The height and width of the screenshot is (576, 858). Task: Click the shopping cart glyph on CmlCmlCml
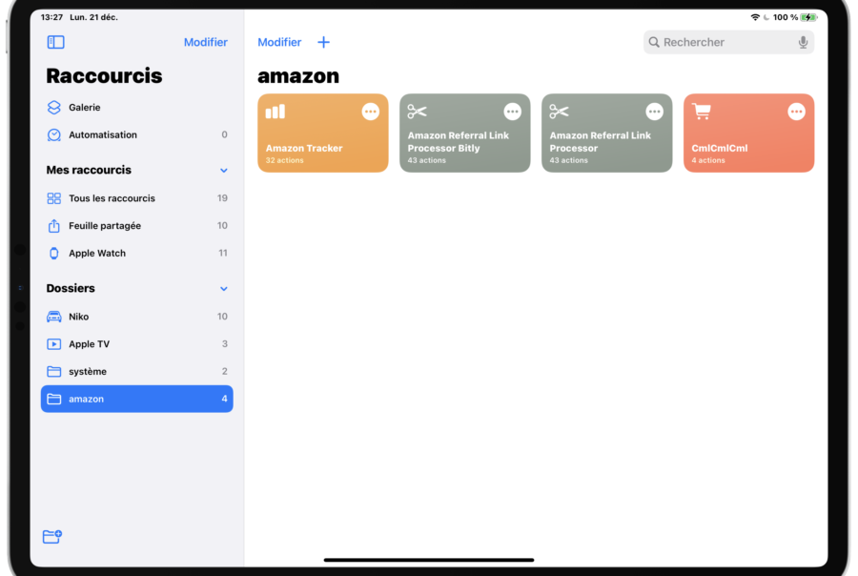(x=702, y=112)
